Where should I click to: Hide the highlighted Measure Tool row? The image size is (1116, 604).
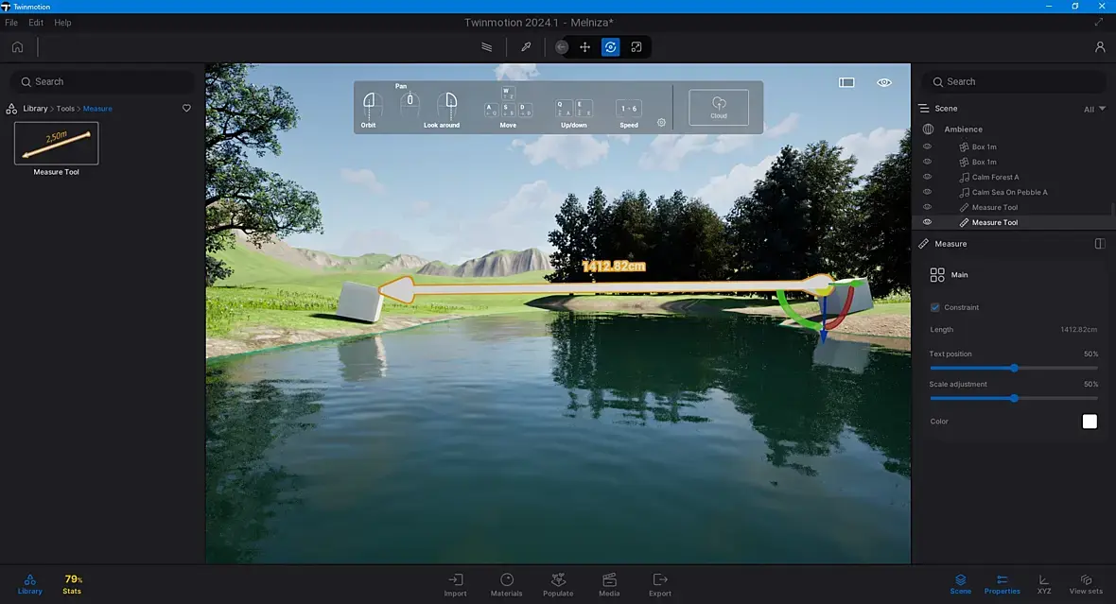(x=927, y=222)
